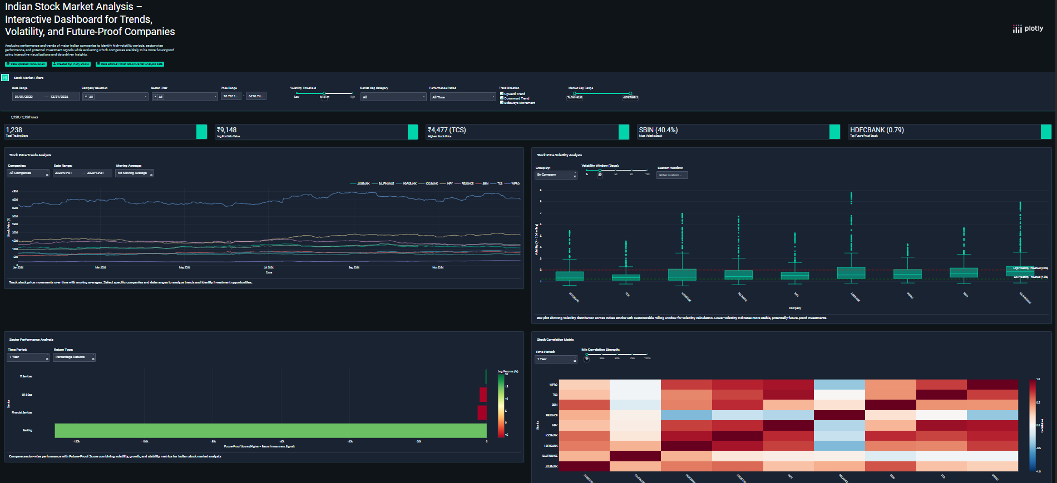Click the Data Updated badge

[x=26, y=64]
